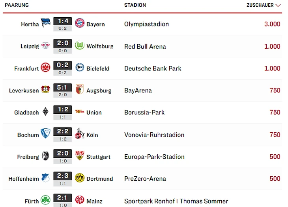The image size is (288, 207).
Task: Click the Dortmund BVB logo
Action: pyautogui.click(x=80, y=178)
